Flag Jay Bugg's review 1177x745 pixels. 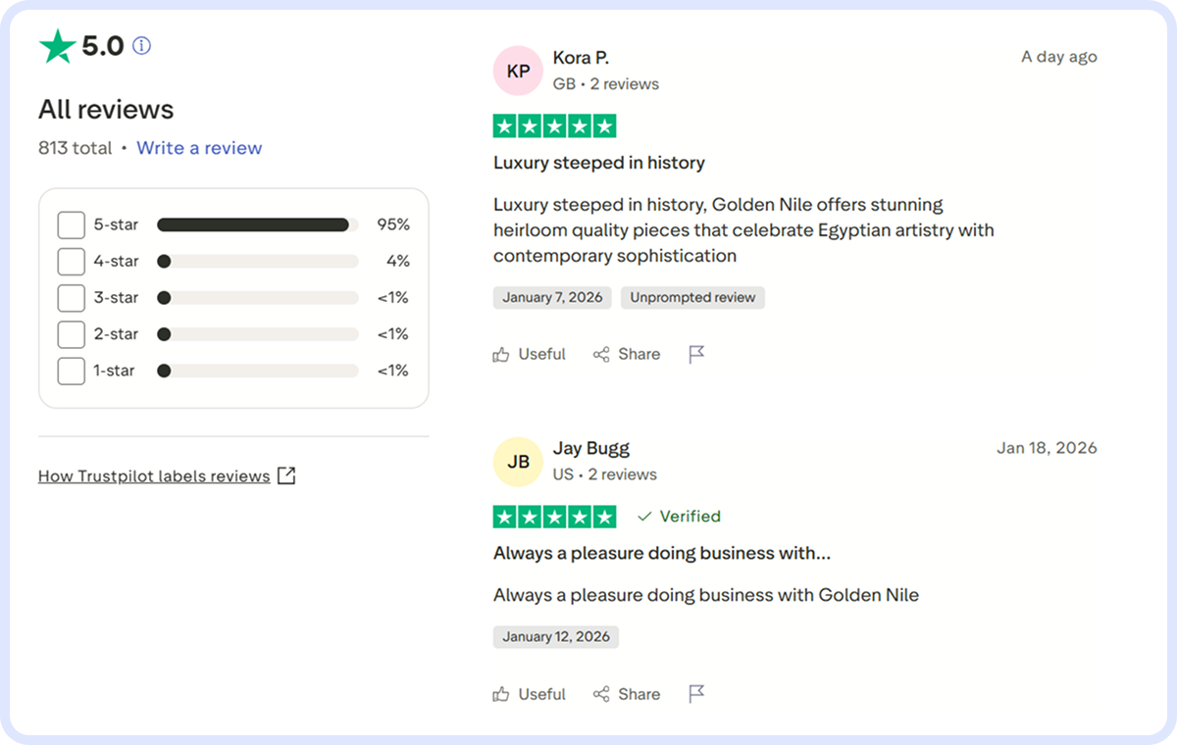click(696, 694)
